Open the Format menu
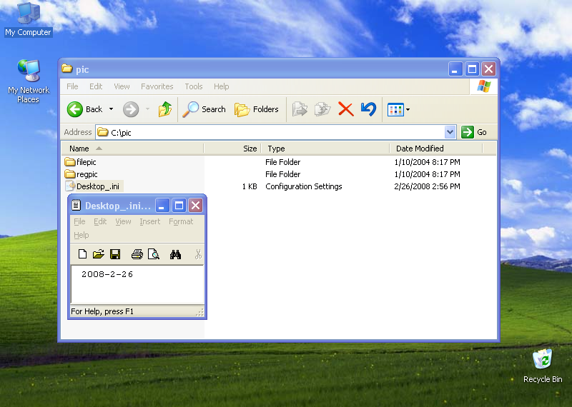Screen dimensions: 572x407 [x=181, y=221]
